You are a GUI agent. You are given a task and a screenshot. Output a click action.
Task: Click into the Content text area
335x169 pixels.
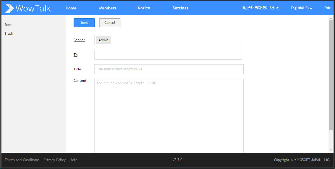pyautogui.click(x=169, y=116)
